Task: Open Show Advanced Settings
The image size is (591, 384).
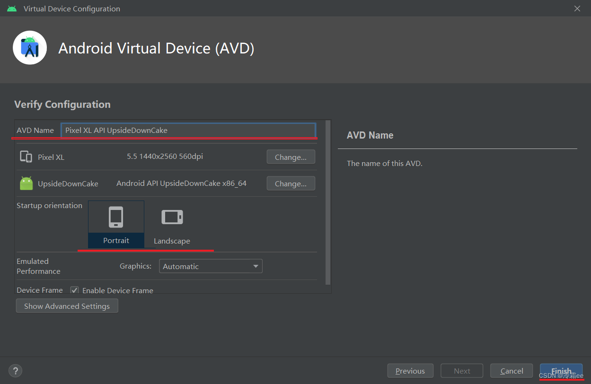Action: 67,305
